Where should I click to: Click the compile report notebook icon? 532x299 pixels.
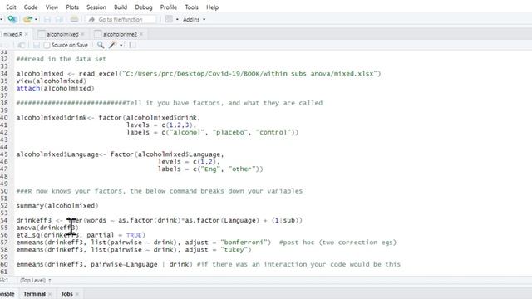coord(132,45)
